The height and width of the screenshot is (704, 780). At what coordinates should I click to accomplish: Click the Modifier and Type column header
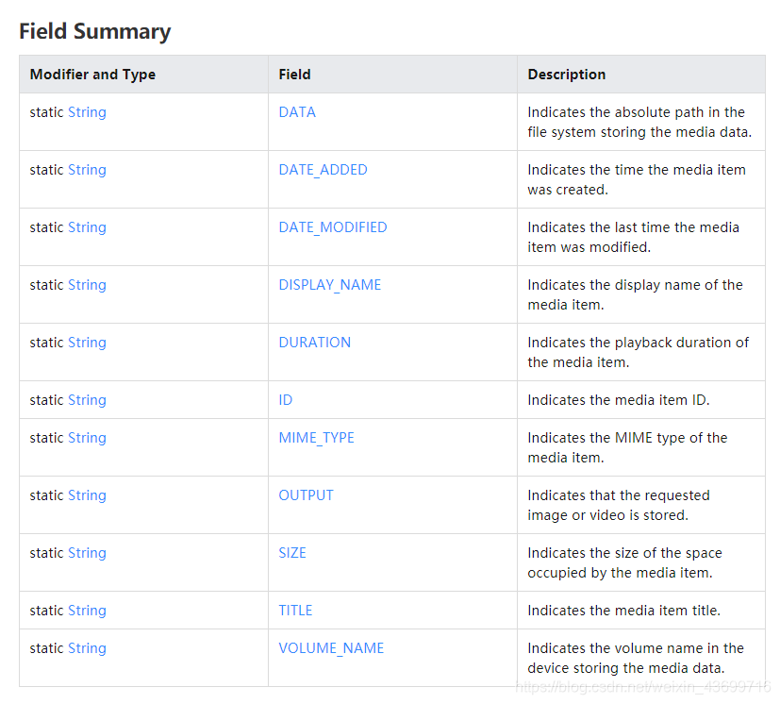click(x=92, y=75)
